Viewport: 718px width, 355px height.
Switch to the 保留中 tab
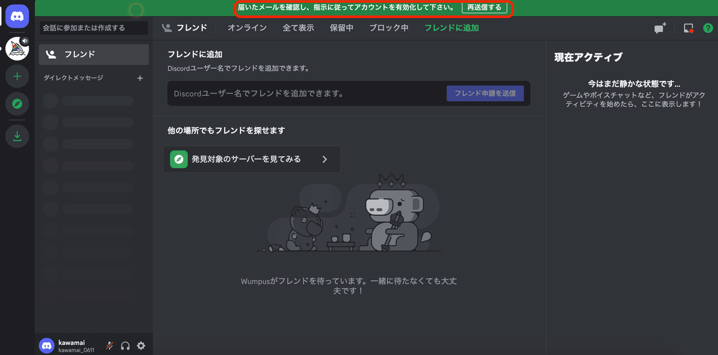[x=342, y=28]
